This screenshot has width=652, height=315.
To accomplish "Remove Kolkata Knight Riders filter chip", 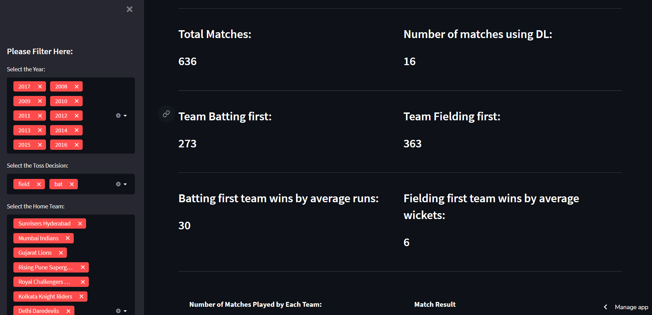I will click(x=81, y=296).
